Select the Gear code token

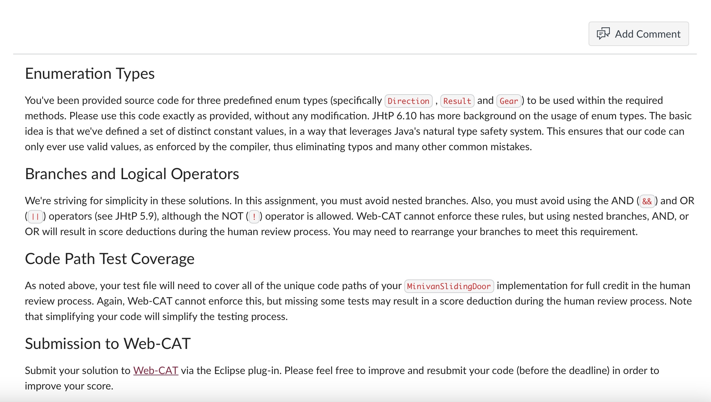508,101
